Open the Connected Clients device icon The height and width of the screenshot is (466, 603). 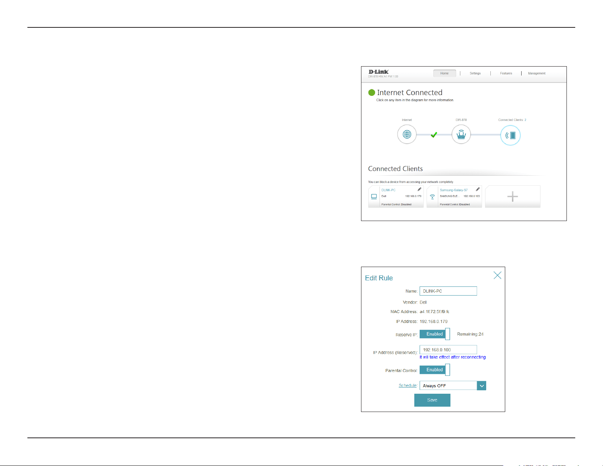510,135
